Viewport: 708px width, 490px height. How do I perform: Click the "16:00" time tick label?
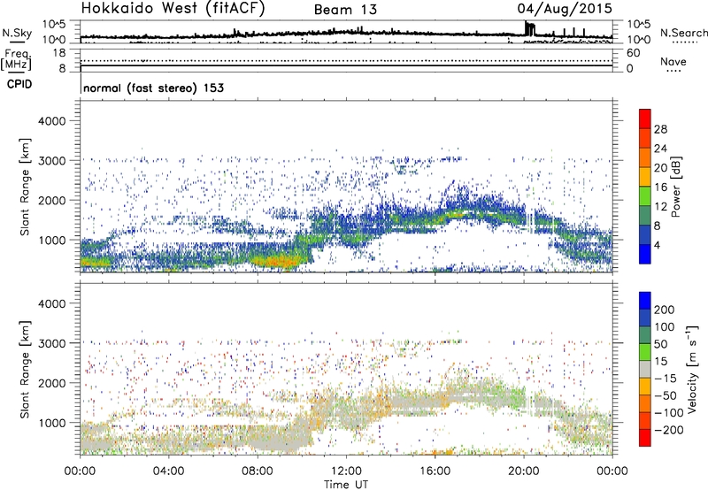(435, 471)
